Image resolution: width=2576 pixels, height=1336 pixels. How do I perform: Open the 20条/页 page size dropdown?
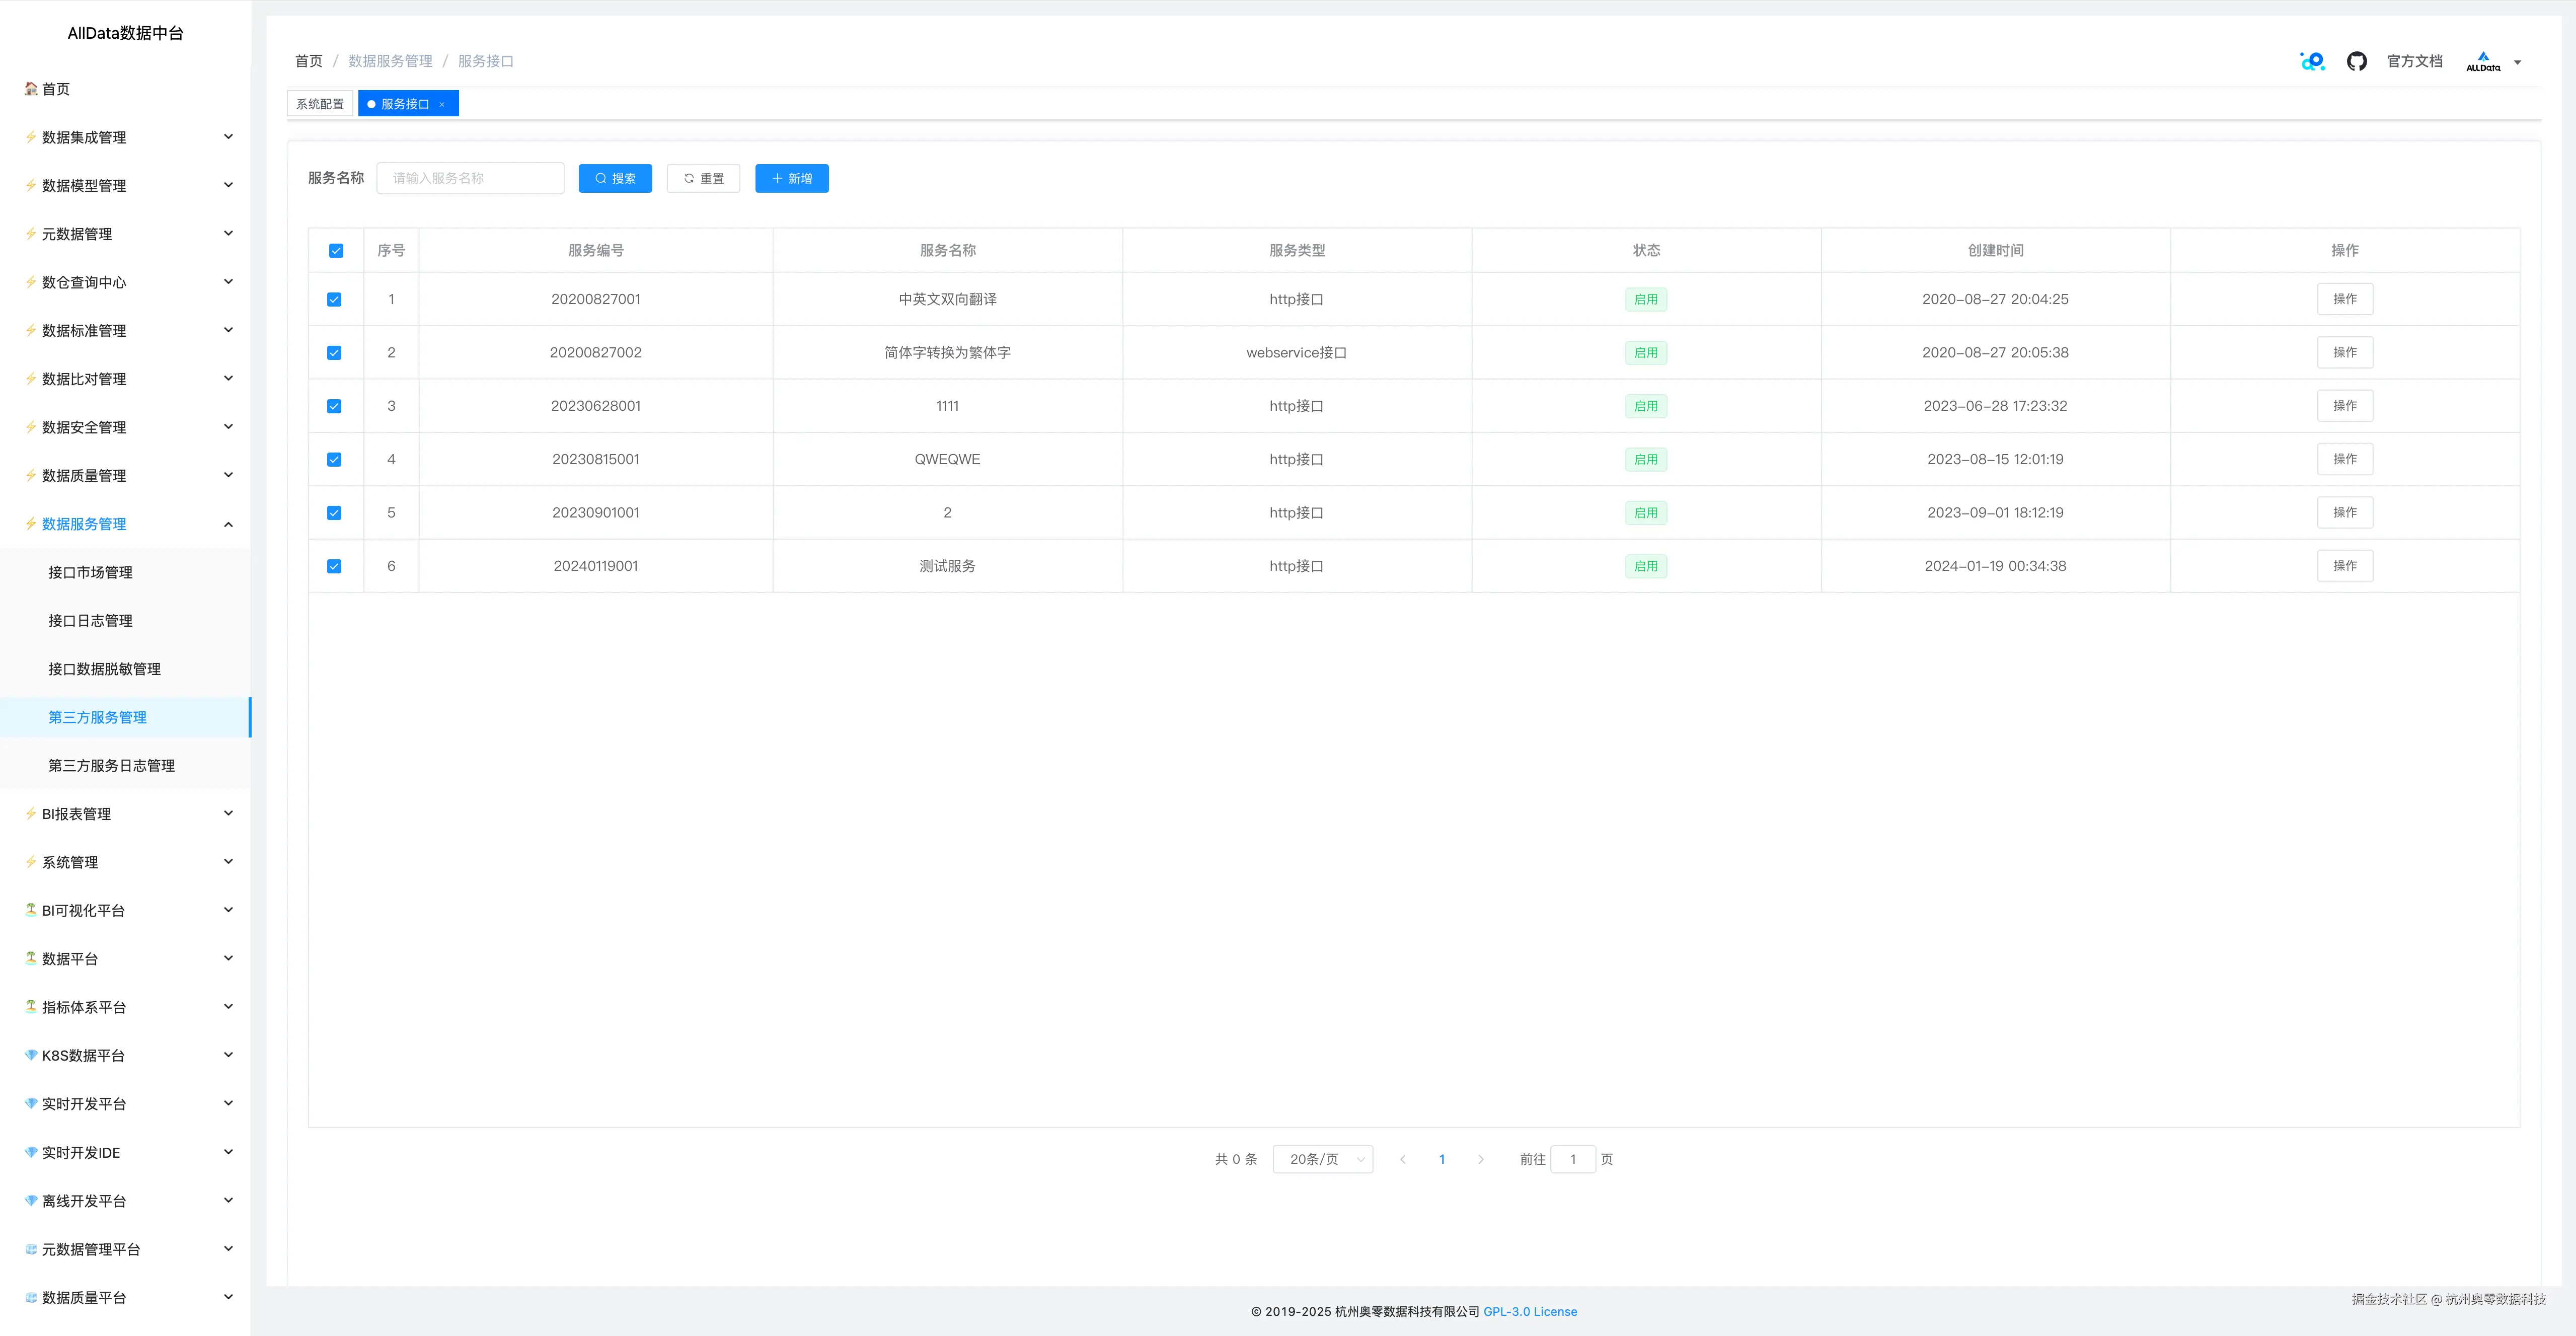click(x=1322, y=1159)
